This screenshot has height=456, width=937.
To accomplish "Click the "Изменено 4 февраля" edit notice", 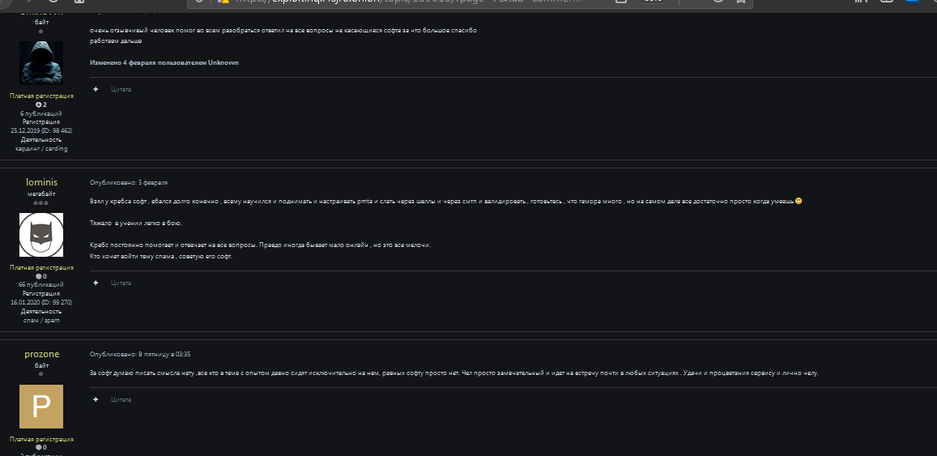I will pyautogui.click(x=164, y=62).
